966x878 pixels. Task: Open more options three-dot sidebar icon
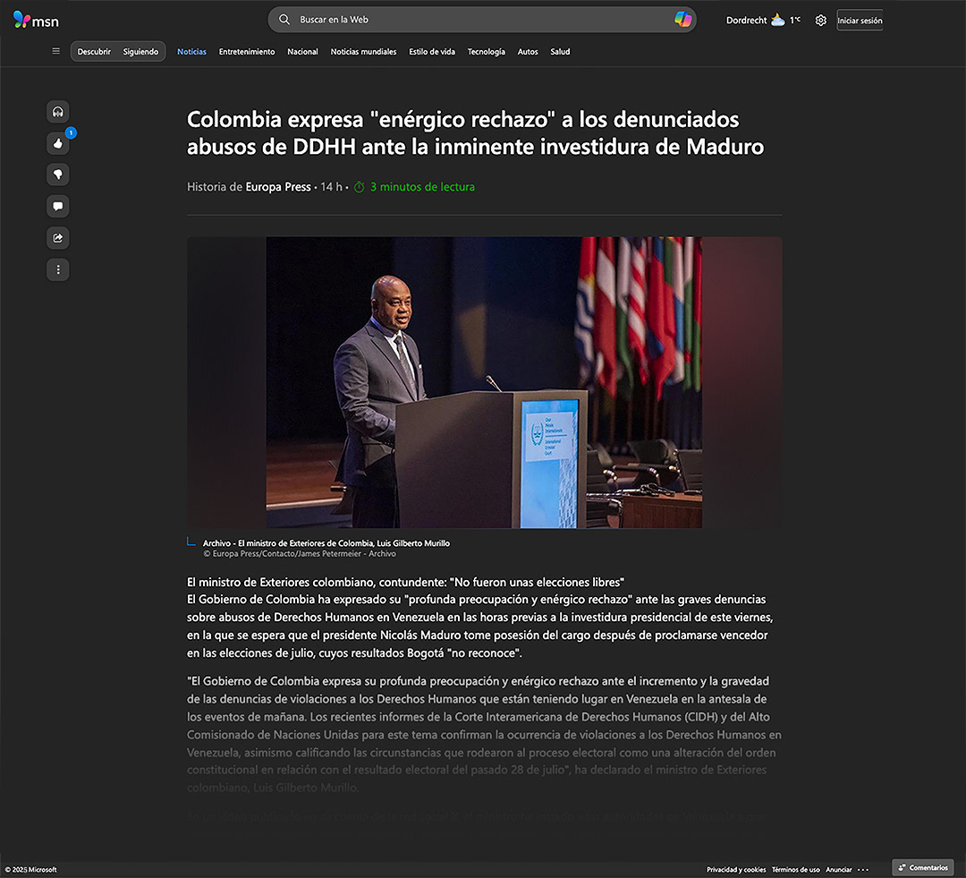pos(58,269)
